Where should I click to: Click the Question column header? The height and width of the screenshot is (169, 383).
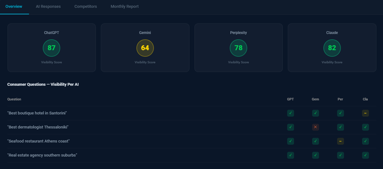[14, 99]
